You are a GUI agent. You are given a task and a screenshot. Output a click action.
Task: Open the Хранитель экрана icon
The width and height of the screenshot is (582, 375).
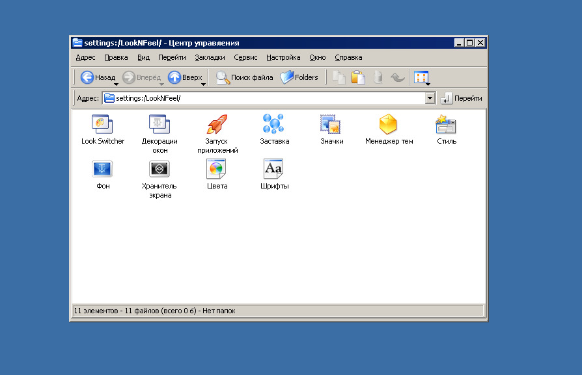coord(159,169)
